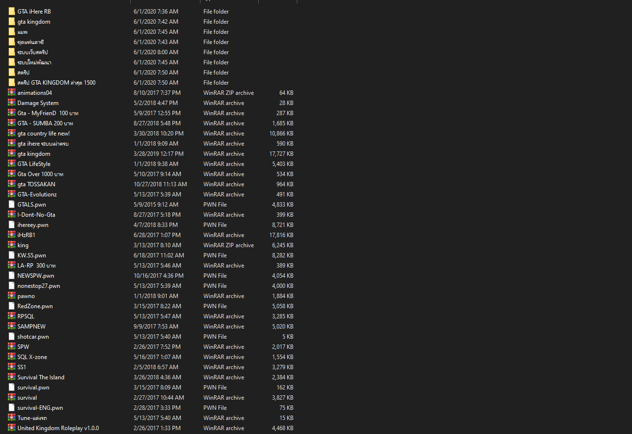Select the RedZone.pwn file name
Viewport: 632px width, 434px height.
(35, 306)
